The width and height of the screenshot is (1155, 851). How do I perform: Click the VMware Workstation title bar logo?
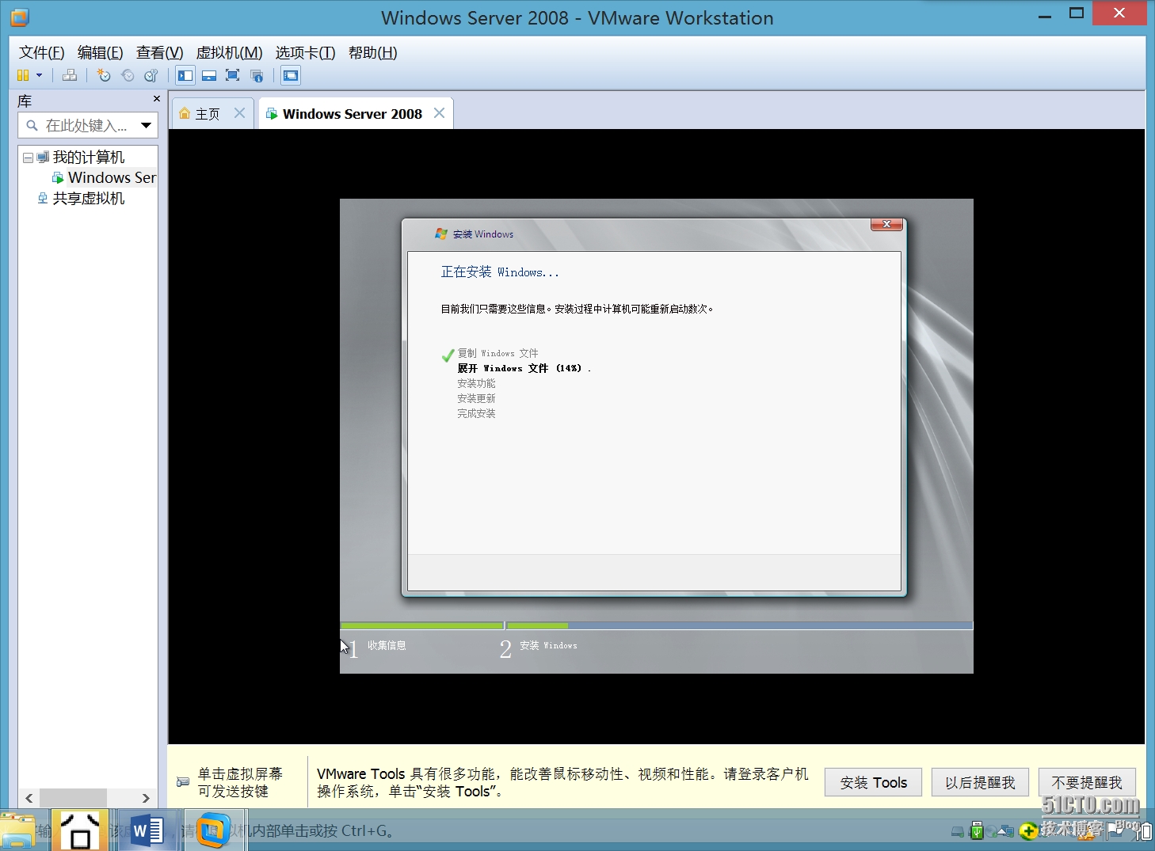point(20,17)
